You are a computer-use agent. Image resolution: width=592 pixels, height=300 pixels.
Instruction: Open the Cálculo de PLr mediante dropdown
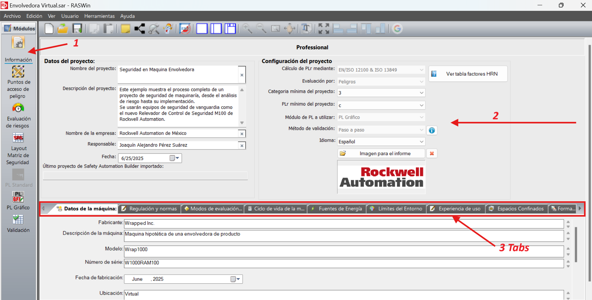coord(421,70)
